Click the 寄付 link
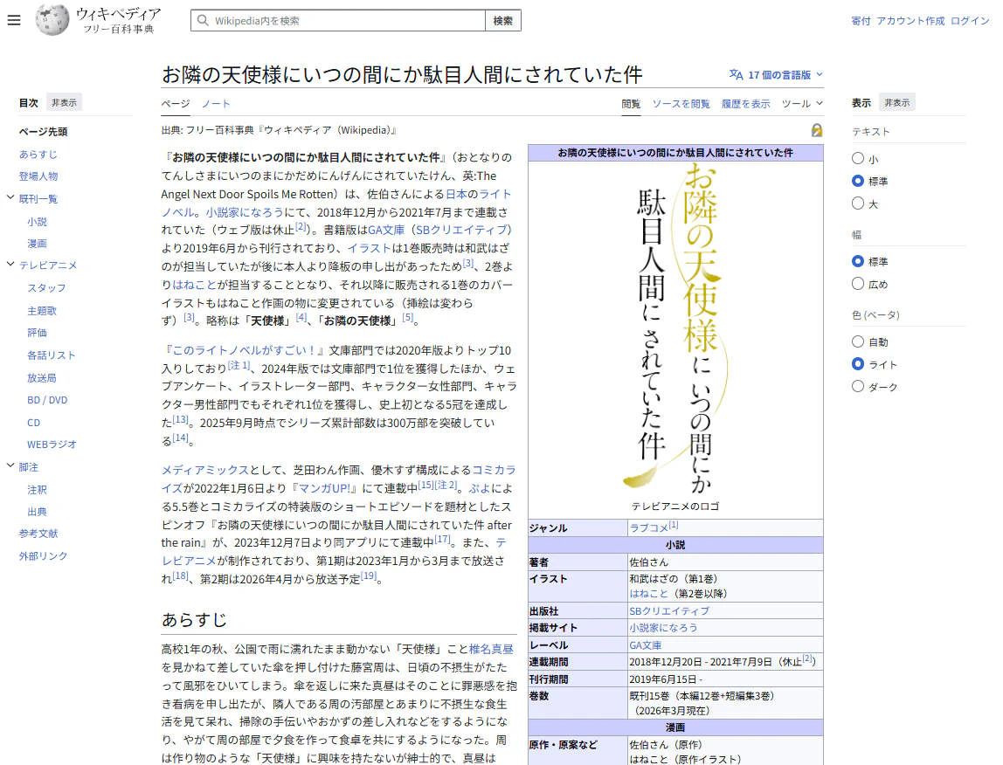The width and height of the screenshot is (1003, 765). coord(861,20)
